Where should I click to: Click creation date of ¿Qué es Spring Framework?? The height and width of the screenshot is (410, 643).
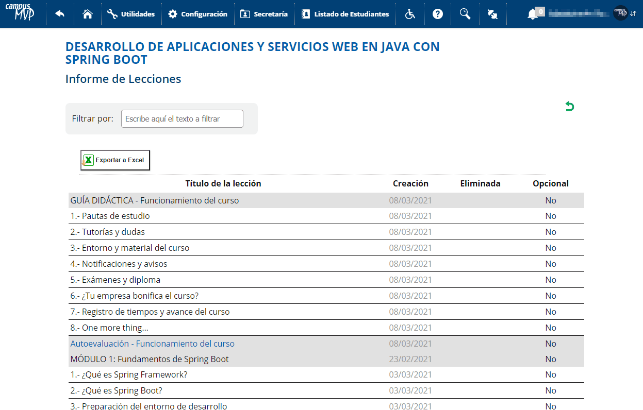[x=410, y=374]
